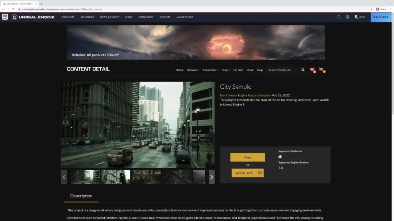Click the Epic Games logo icon

(5, 17)
